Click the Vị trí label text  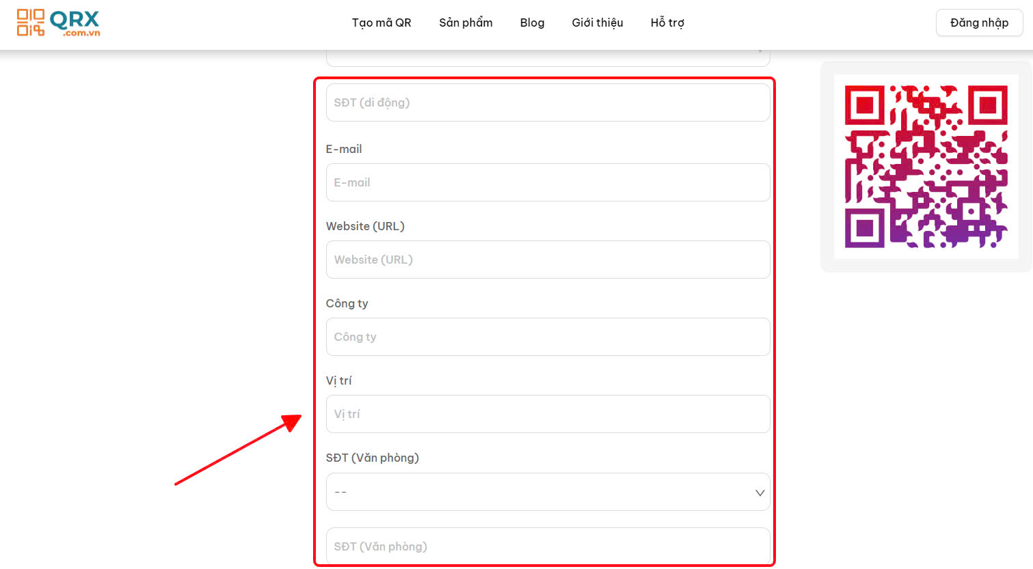338,380
